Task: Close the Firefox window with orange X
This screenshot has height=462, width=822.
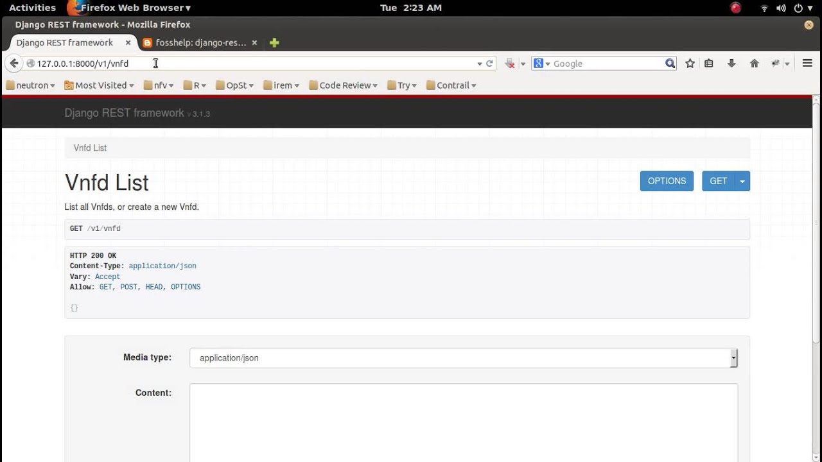Action: [809, 25]
